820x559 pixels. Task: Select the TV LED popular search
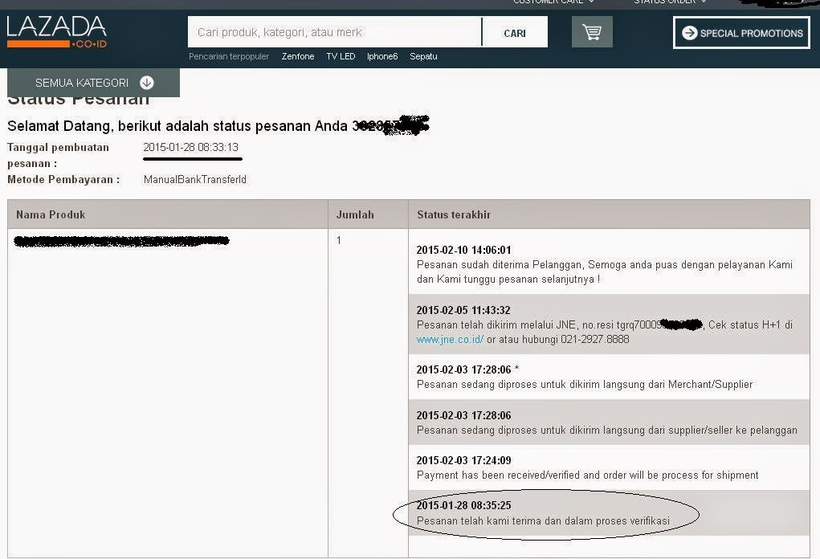click(341, 56)
